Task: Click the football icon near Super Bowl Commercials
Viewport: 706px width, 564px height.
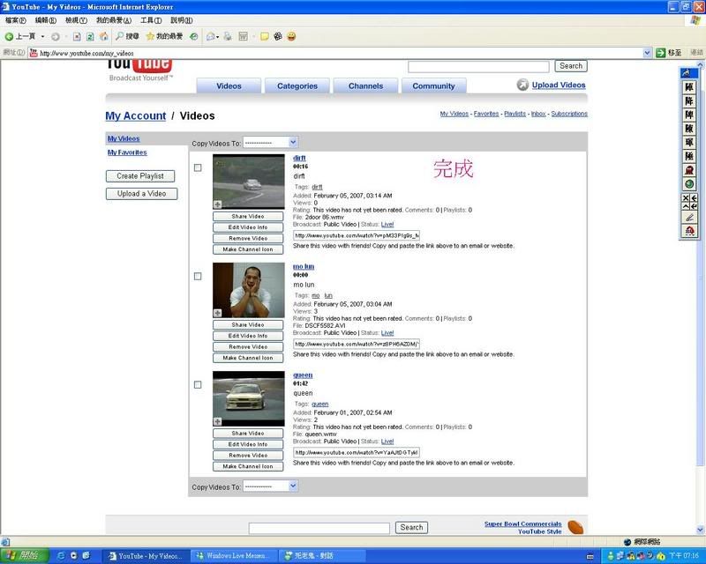Action: tap(575, 527)
